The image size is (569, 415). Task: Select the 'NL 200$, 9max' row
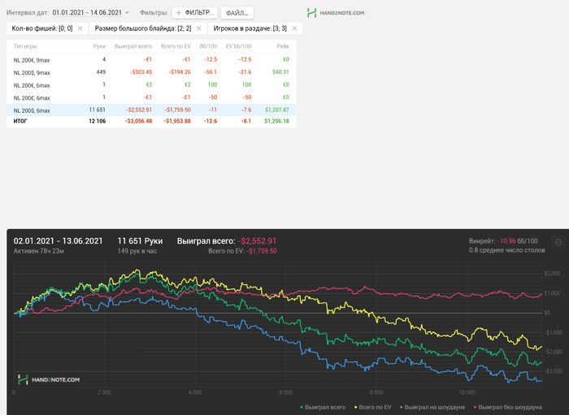tap(151, 72)
